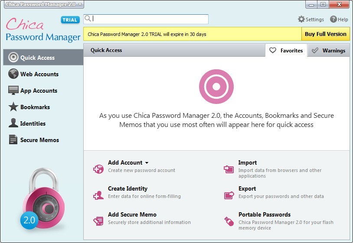Image resolution: width=353 pixels, height=243 pixels.
Task: Click the pink padlock 2.0 logo
Action: click(42, 199)
